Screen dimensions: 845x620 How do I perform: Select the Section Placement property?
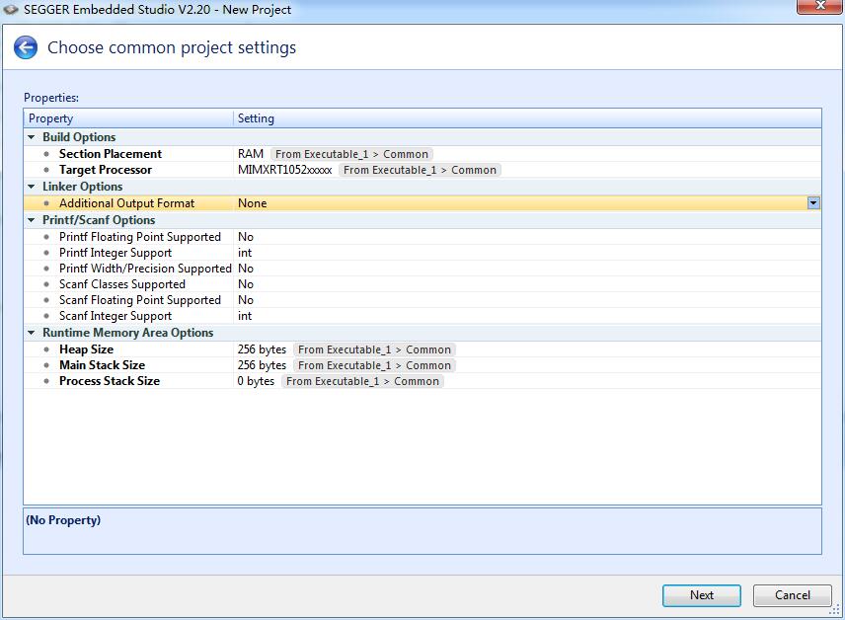111,154
